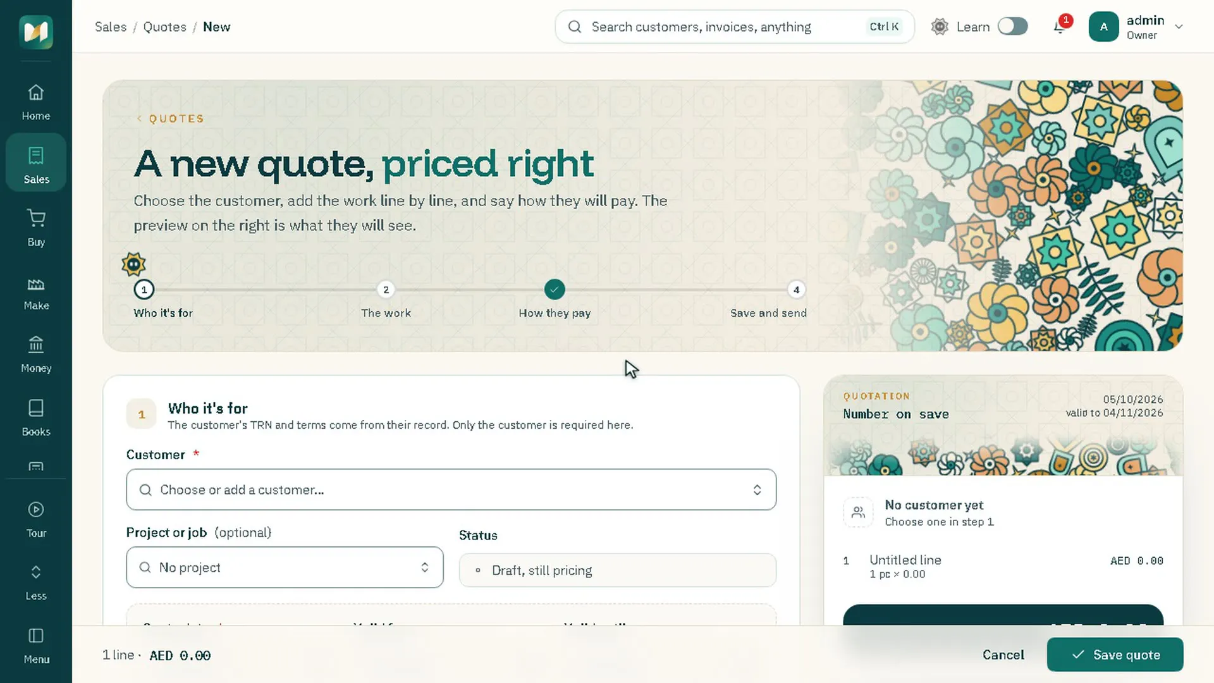The image size is (1214, 683).
Task: Toggle the Learn mode switch
Action: [1012, 27]
